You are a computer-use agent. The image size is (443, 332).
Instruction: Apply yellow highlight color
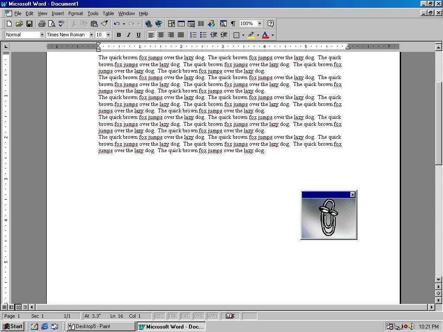point(251,35)
